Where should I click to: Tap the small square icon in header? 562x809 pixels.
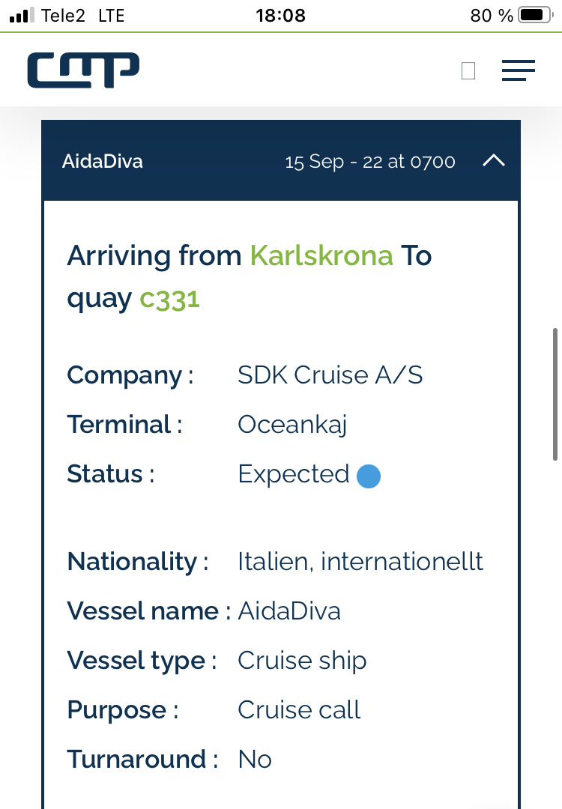click(468, 70)
